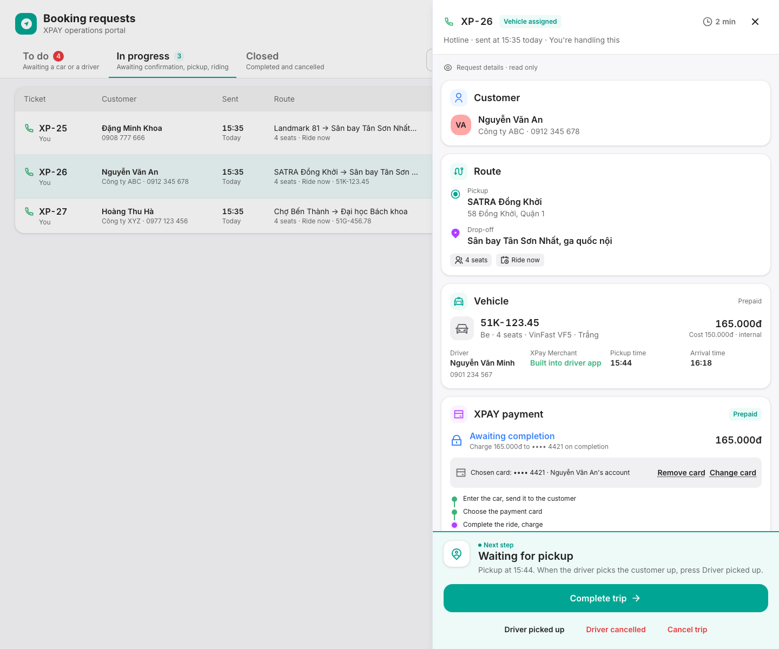Click the VA customer avatar
779x649 pixels.
461,125
